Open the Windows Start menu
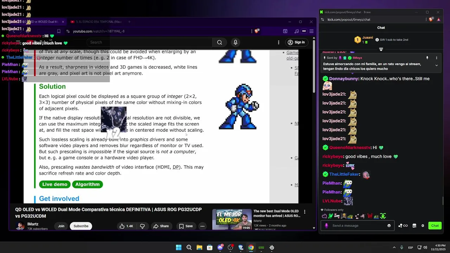Viewport: 450px width, 253px height. [x=179, y=247]
